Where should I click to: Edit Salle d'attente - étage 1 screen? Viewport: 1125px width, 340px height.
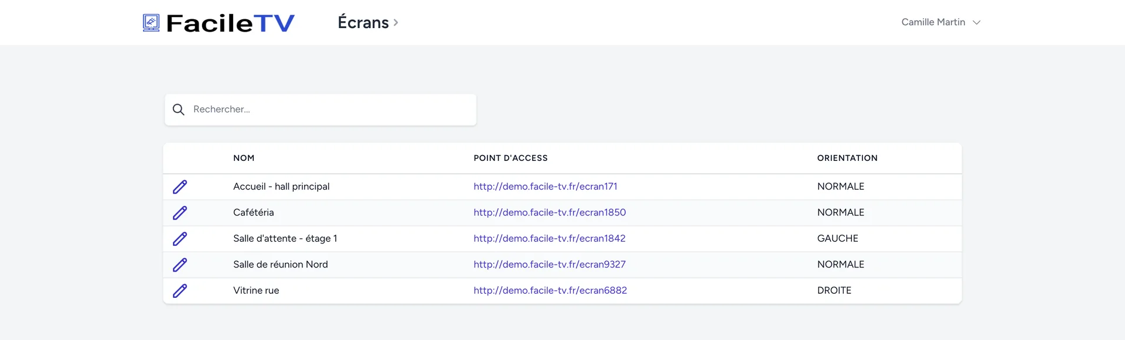(x=180, y=239)
